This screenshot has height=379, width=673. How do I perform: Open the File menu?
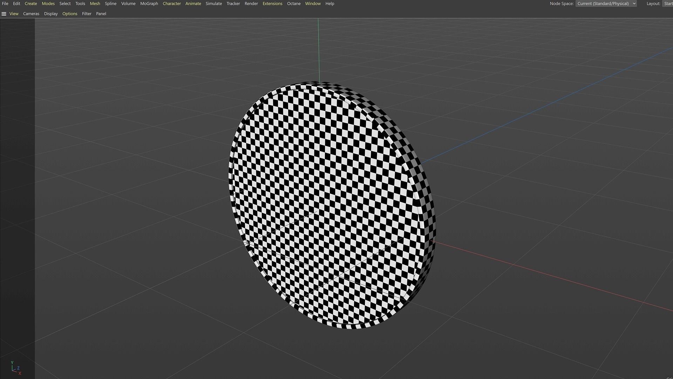pyautogui.click(x=5, y=4)
